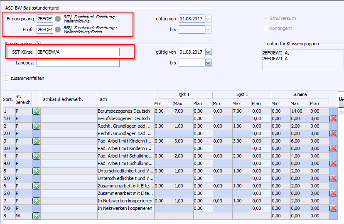The width and height of the screenshot is (344, 224).
Task: Click red X on row 4.0
Action: click(333, 163)
